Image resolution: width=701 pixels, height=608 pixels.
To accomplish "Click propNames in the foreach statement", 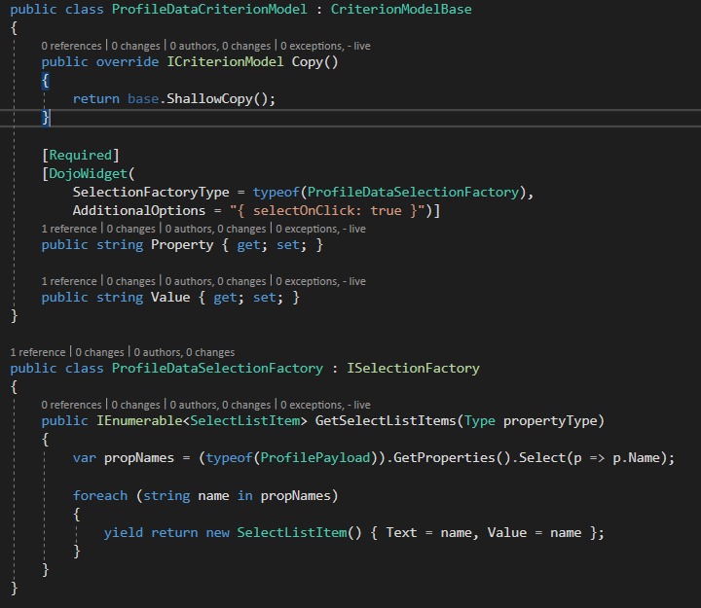I will [x=296, y=496].
